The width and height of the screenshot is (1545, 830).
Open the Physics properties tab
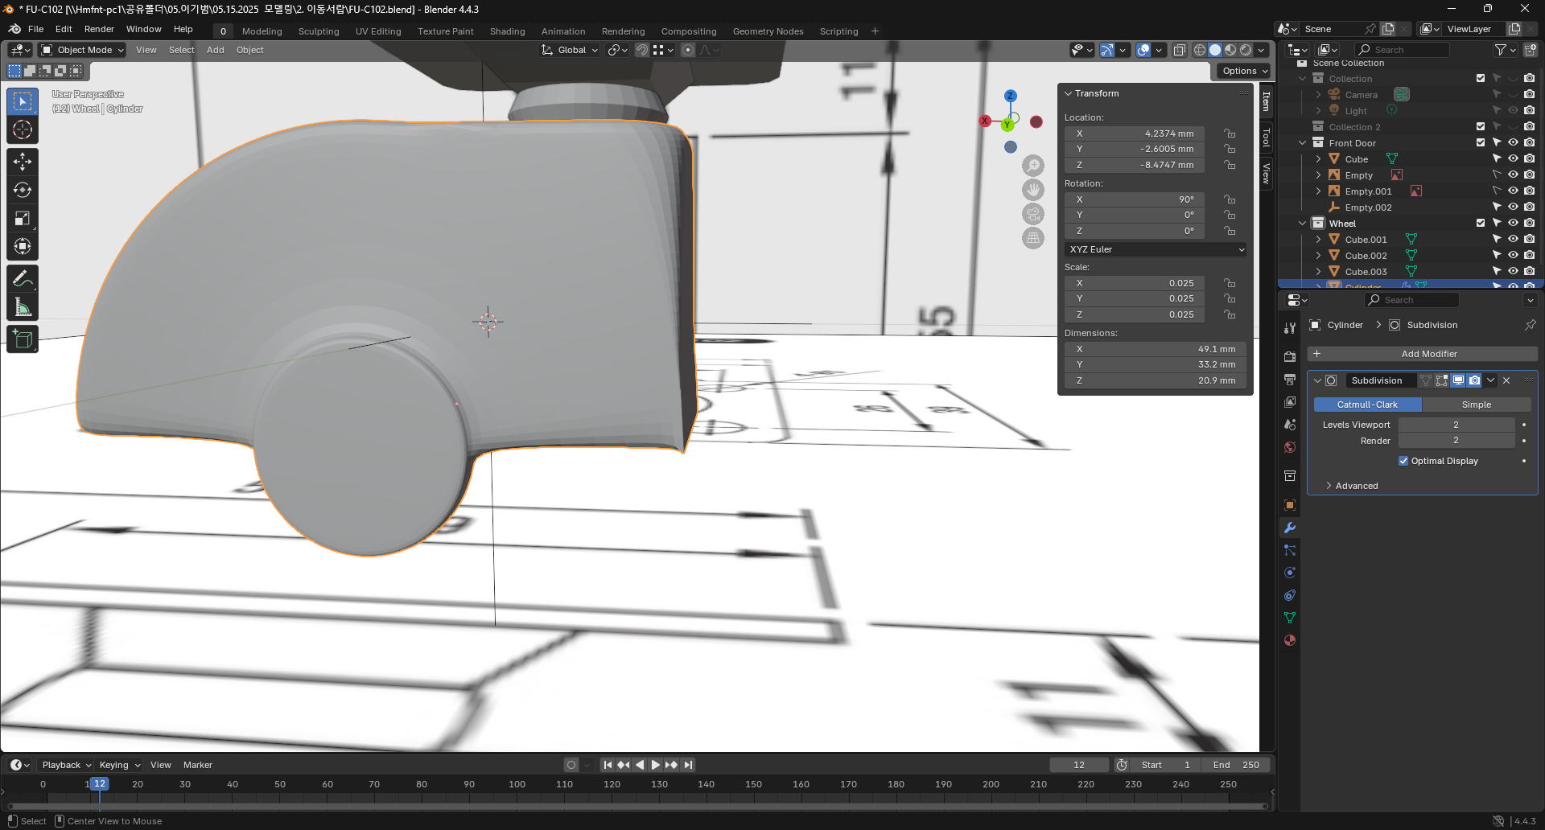tap(1290, 573)
